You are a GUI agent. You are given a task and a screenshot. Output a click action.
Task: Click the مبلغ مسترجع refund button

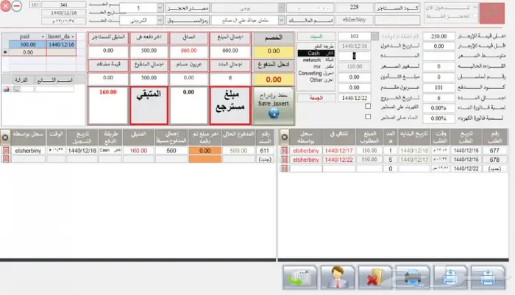(x=230, y=106)
